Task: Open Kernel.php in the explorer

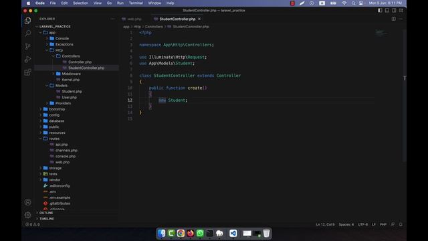Action: click(x=70, y=80)
